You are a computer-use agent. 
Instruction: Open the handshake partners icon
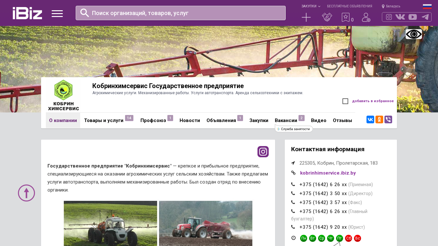click(327, 17)
